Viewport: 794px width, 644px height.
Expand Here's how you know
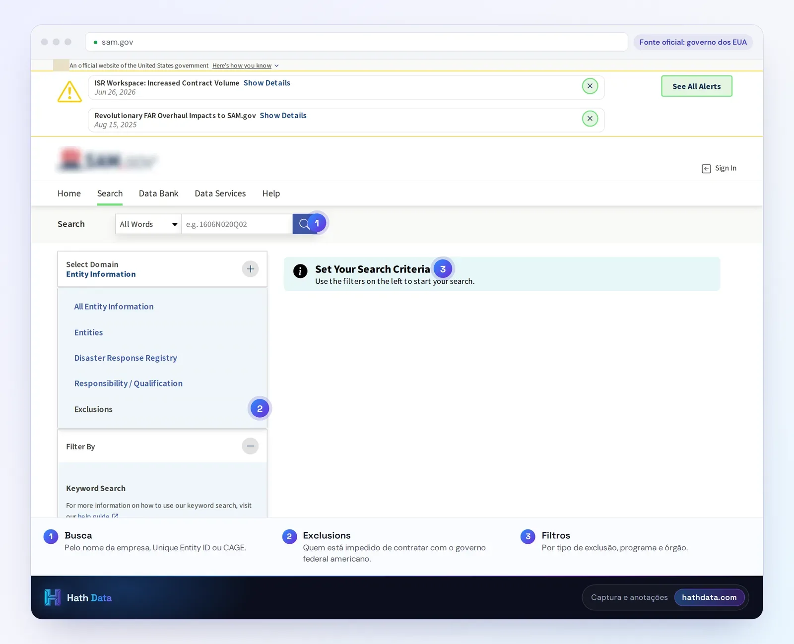tap(245, 65)
